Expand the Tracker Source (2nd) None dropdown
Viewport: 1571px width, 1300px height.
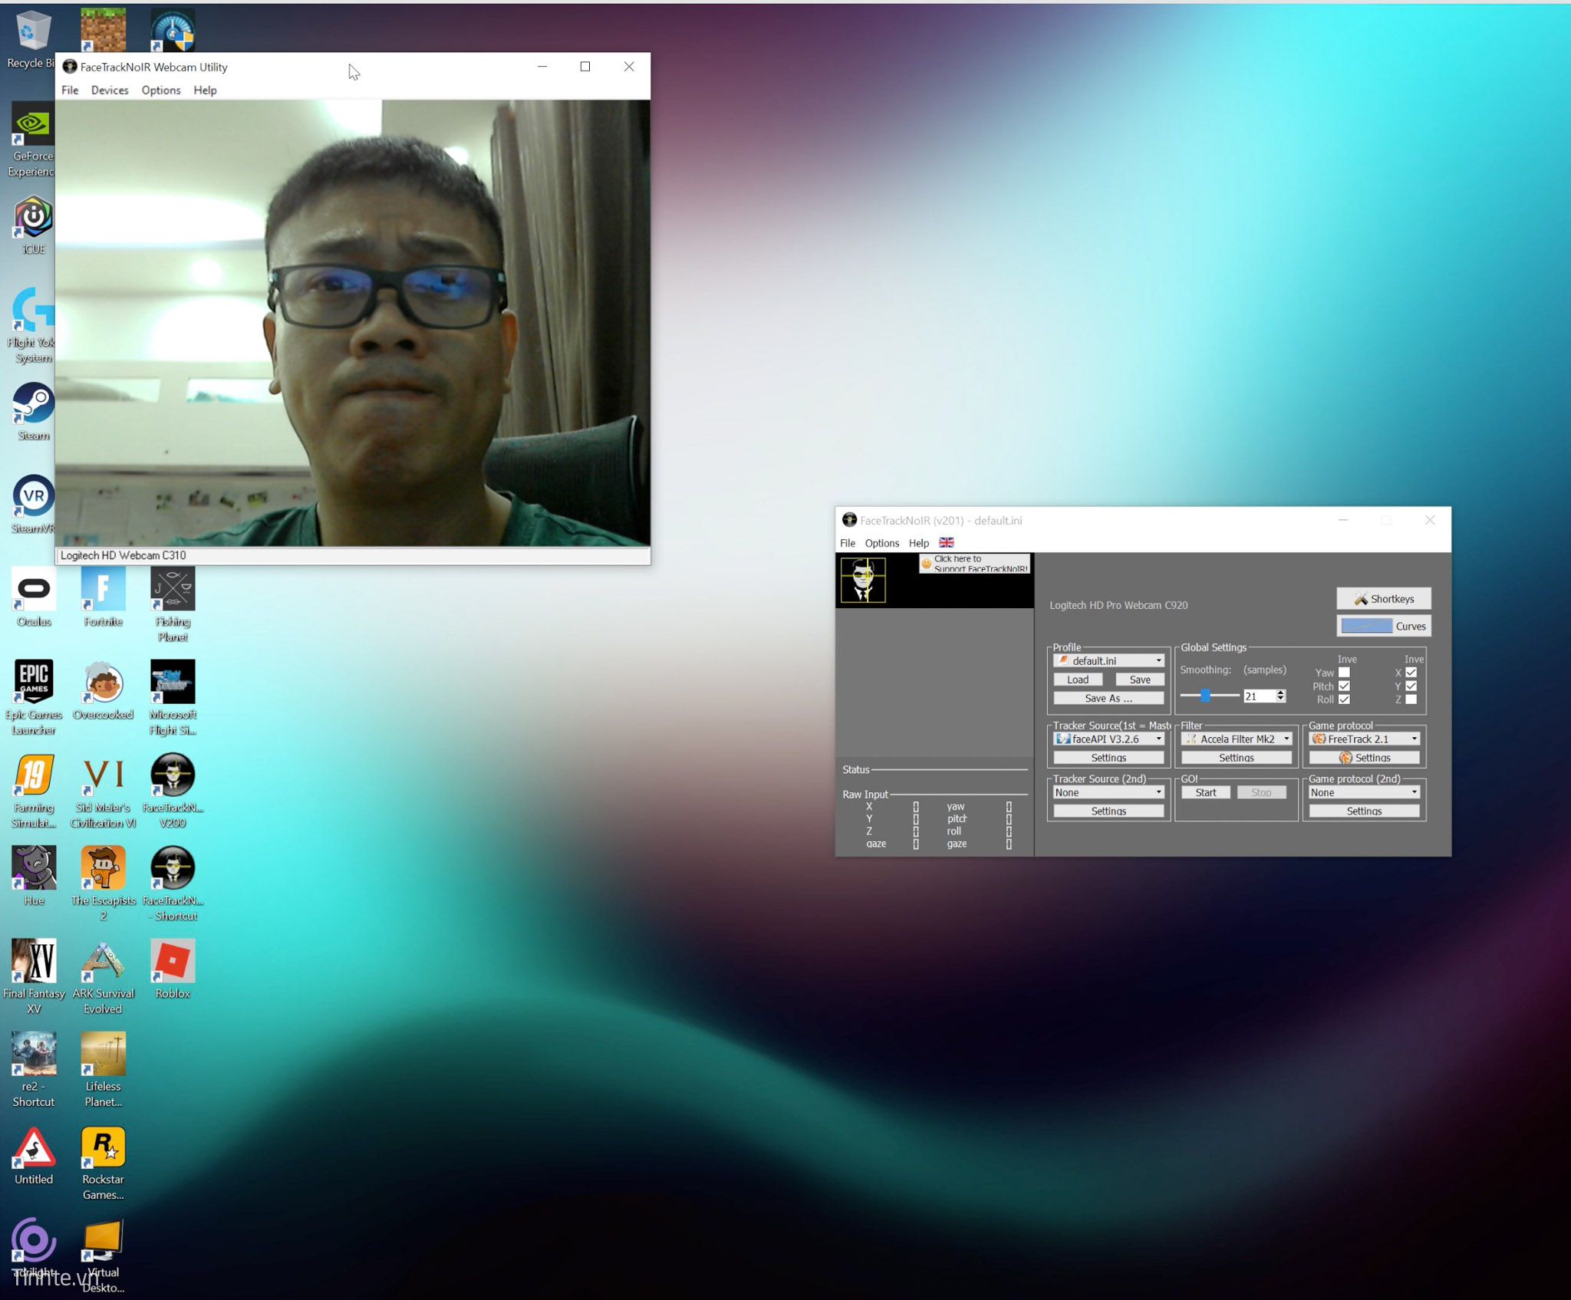[x=1108, y=792]
